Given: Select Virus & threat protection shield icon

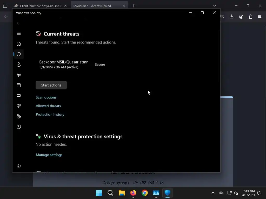Looking at the screenshot, I should pos(19,54).
